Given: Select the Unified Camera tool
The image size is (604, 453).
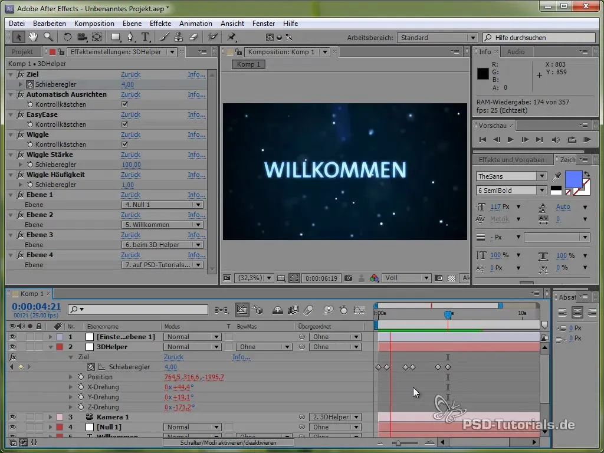Looking at the screenshot, I should coord(82,37).
